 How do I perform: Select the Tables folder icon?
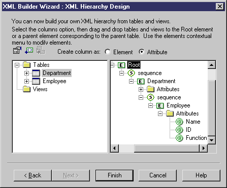27,65
